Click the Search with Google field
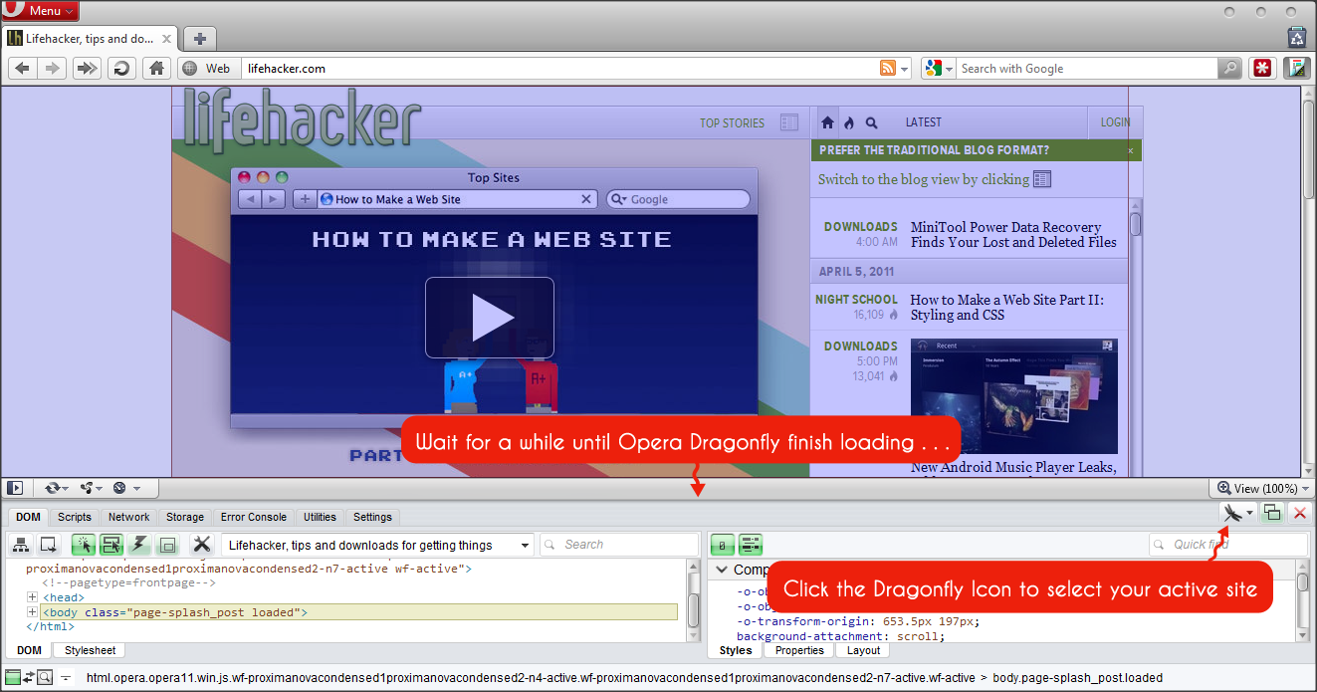Viewport: 1317px width, 692px height. point(1087,69)
